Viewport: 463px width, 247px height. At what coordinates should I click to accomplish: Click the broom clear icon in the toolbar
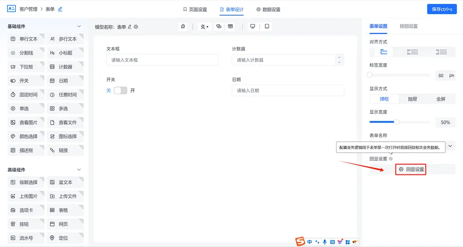(x=183, y=26)
